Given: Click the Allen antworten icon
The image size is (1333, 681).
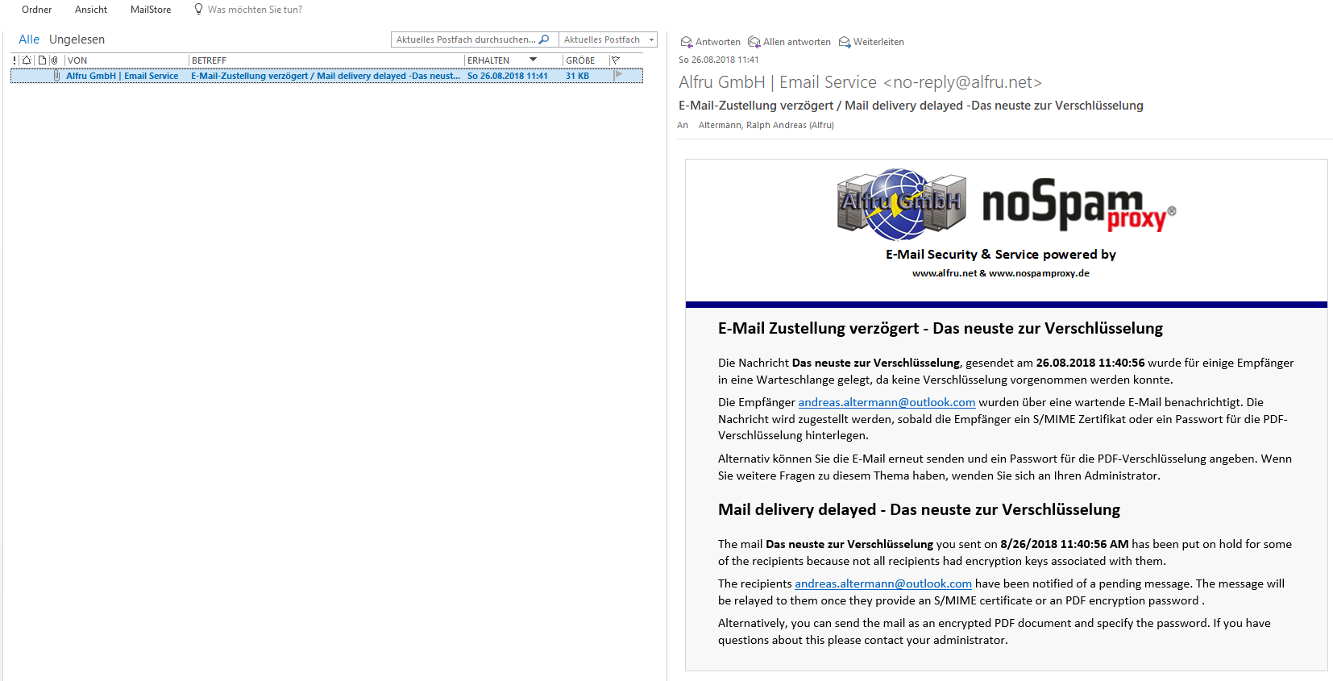Looking at the screenshot, I should click(754, 42).
